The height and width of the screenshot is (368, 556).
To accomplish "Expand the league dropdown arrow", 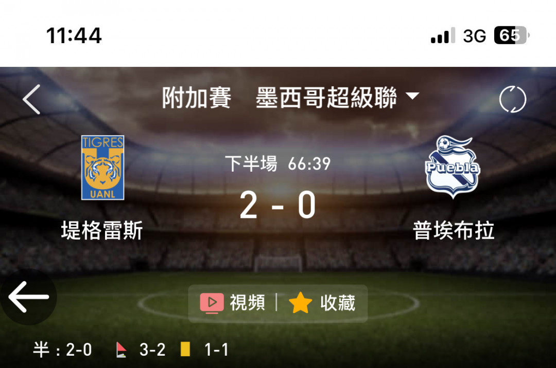I will coord(412,96).
